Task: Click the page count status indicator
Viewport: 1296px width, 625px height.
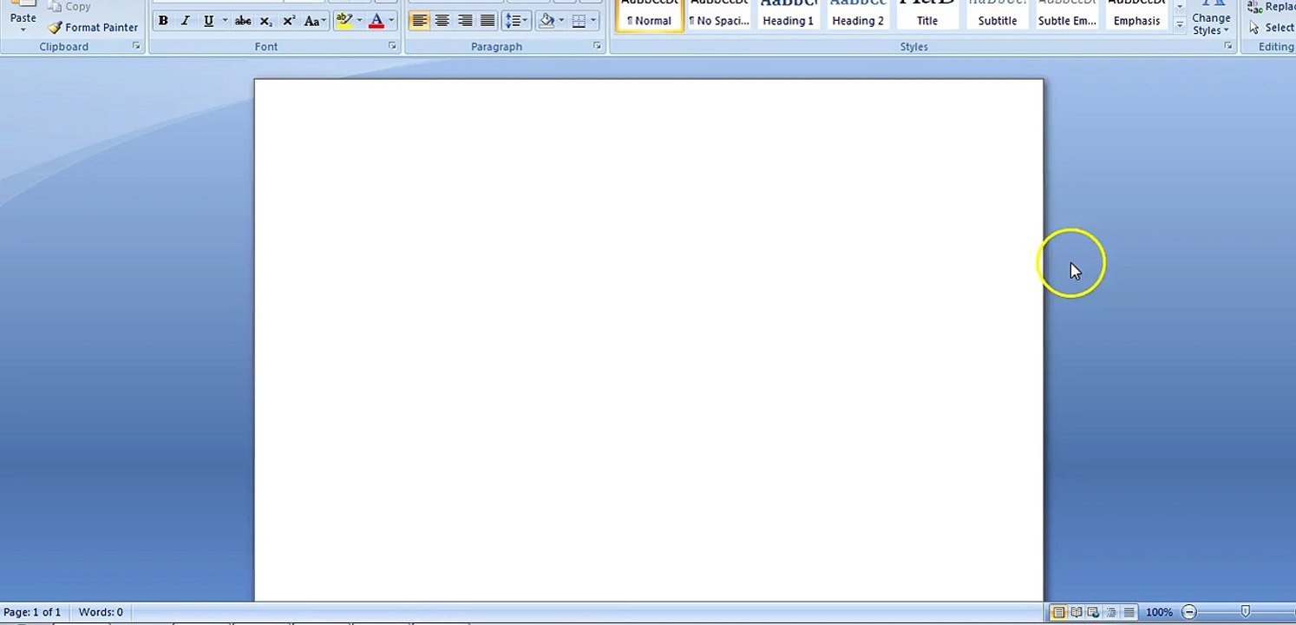Action: click(x=32, y=612)
